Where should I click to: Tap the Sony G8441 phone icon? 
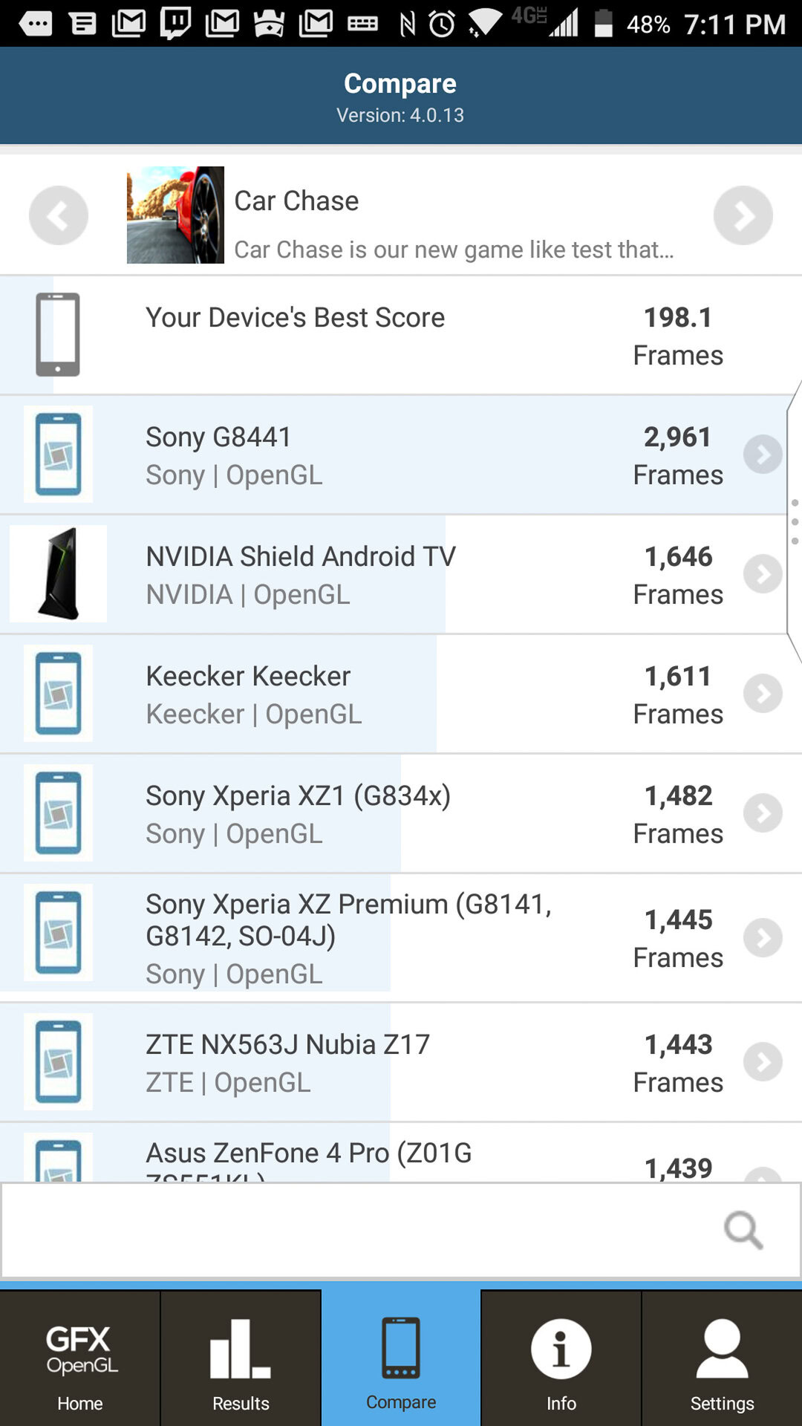point(58,454)
